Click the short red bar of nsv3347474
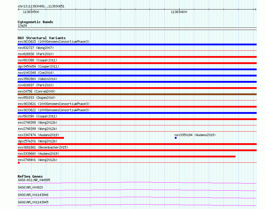 [41, 138]
